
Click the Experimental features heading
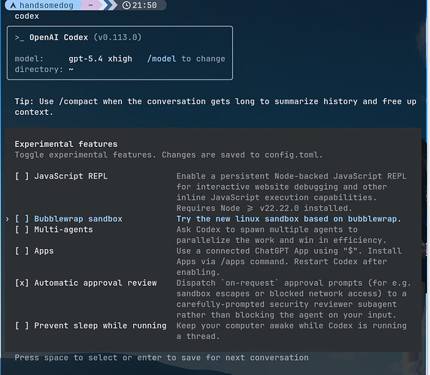click(x=66, y=144)
